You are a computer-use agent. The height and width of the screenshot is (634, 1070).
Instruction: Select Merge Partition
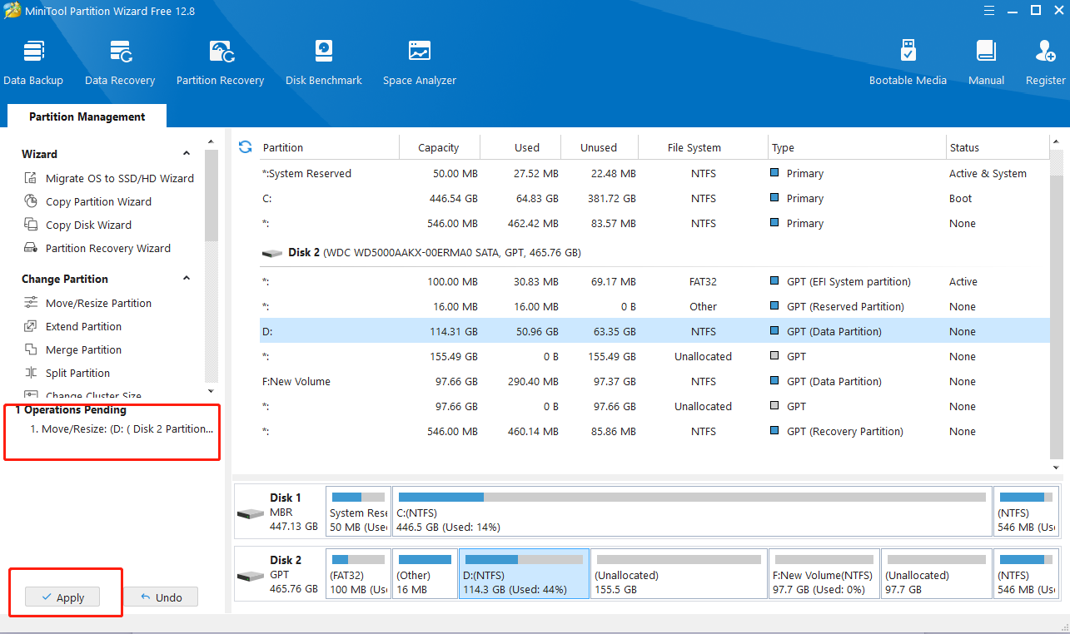[72, 349]
